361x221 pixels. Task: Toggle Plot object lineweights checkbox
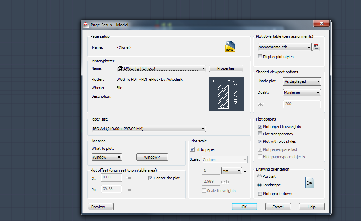click(x=260, y=127)
